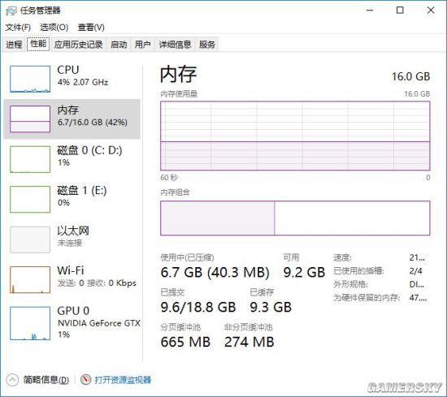Select the 以太网 Ethernet item
This screenshot has height=397, width=447.
72,239
